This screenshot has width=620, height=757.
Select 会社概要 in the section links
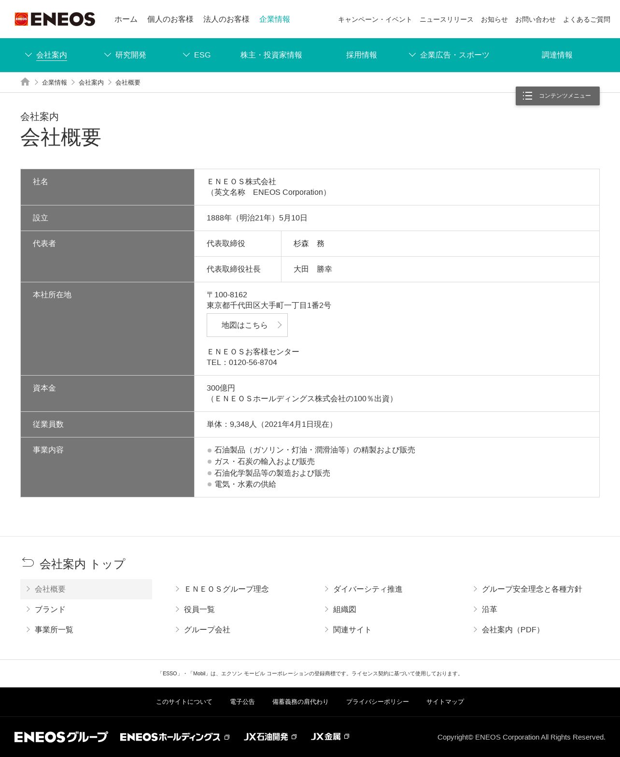[86, 589]
